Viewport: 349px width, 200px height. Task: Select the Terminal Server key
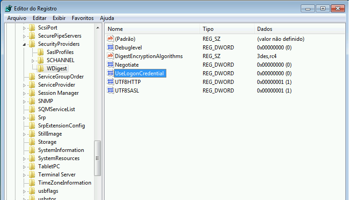click(56, 175)
